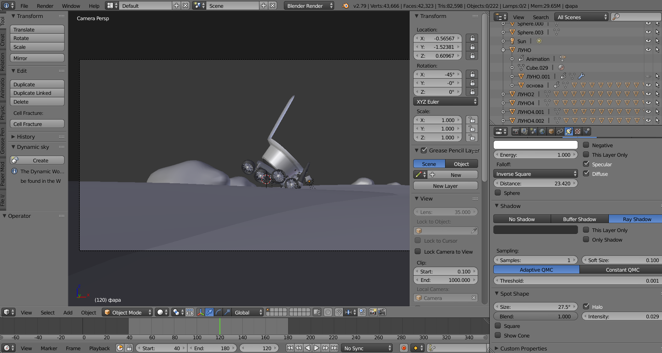Open the Texture properties tab (checker icon)
The image size is (662, 353).
578,132
